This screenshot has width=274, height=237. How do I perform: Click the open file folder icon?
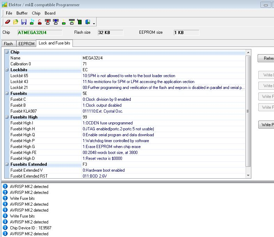tap(16, 22)
